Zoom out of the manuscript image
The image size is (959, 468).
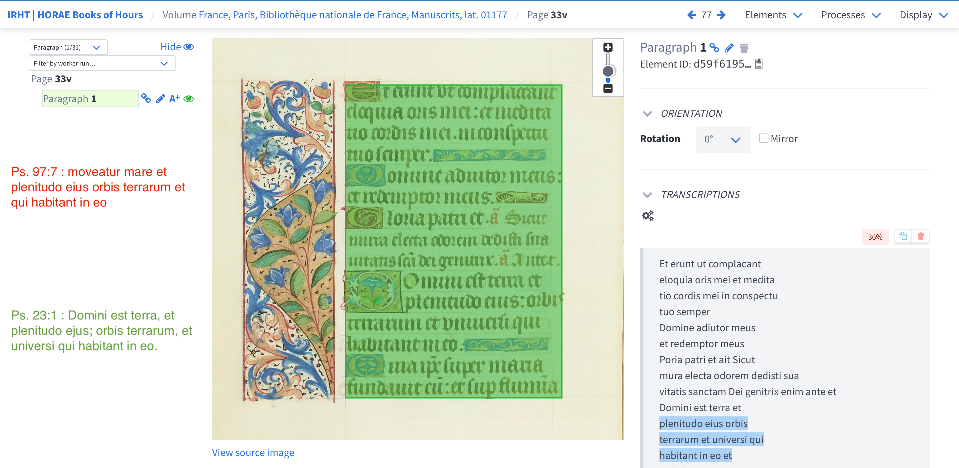[x=608, y=88]
